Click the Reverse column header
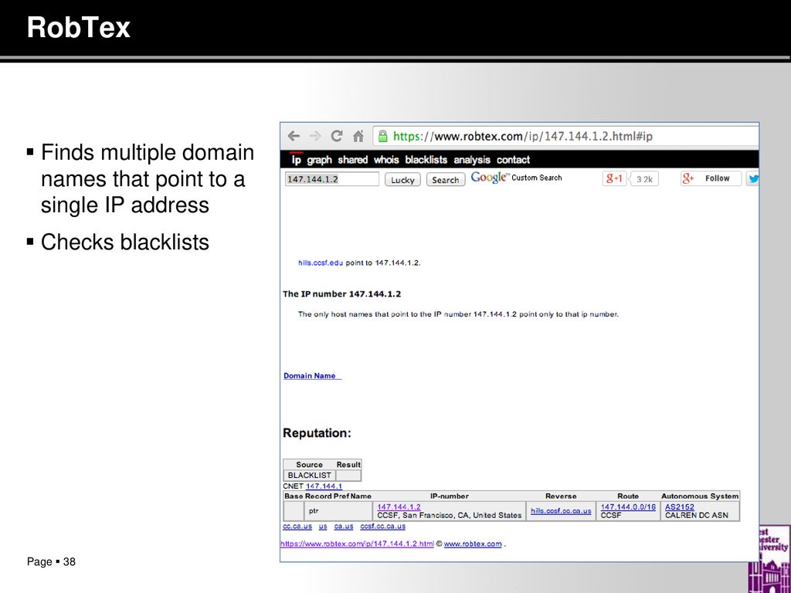 561,496
